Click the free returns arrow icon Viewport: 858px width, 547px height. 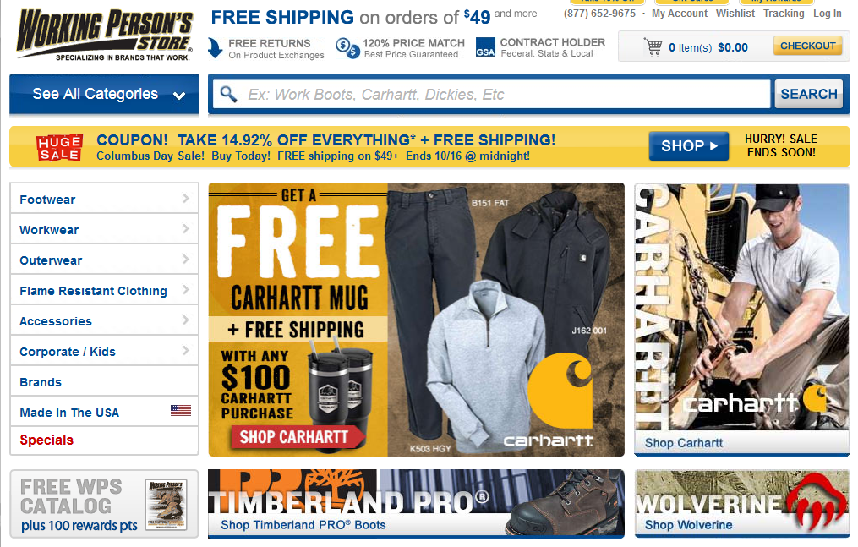[215, 47]
